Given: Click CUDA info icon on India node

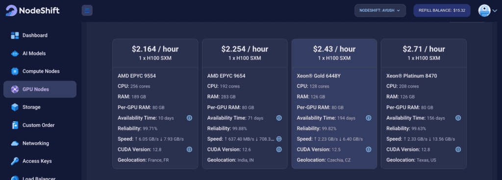Looking at the screenshot, I should tap(279, 149).
